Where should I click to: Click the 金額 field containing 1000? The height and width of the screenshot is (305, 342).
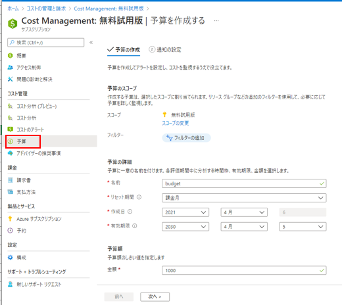point(244,270)
